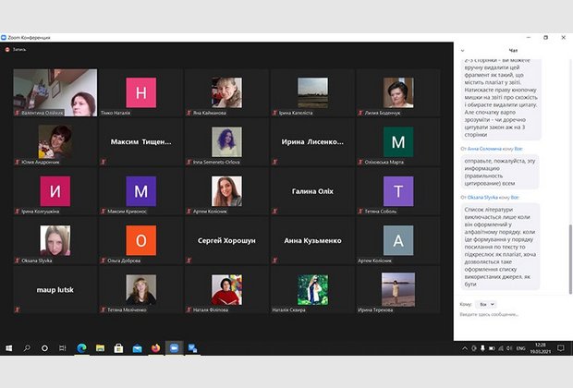Open the Zoom app in the taskbar
The image size is (573, 388).
click(173, 348)
